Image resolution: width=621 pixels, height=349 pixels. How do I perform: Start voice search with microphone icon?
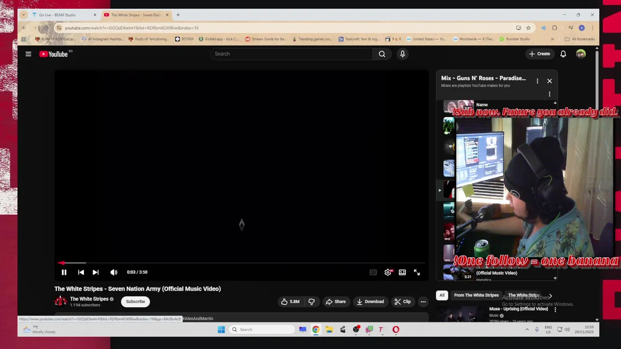point(402,54)
